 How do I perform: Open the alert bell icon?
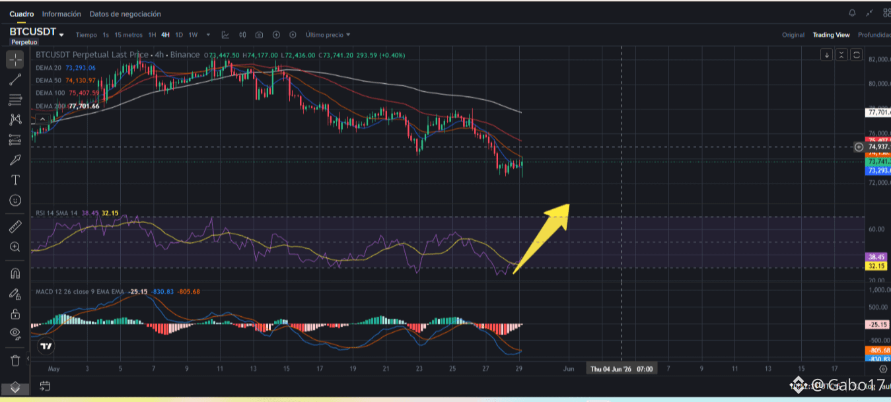852,13
